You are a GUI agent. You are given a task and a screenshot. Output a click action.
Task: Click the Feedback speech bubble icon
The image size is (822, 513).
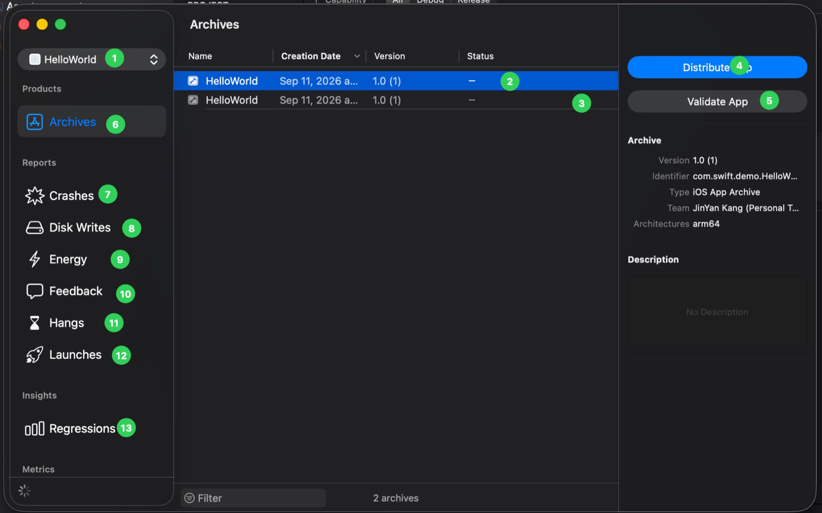(x=35, y=291)
